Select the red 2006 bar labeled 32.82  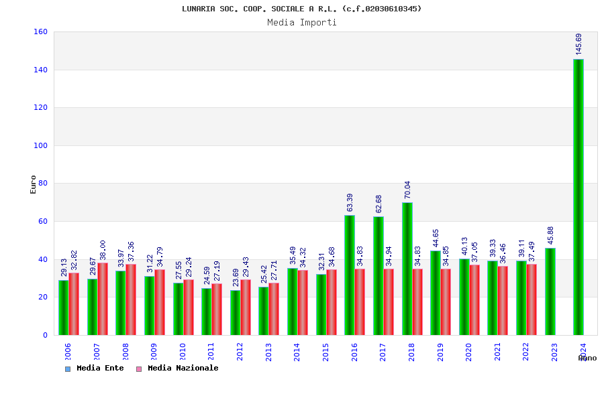(74, 304)
